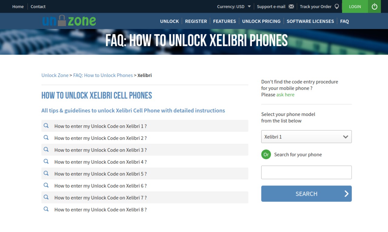Viewport: 388px width, 232px height.
Task: Click the Contact link in top bar
Action: [38, 6]
